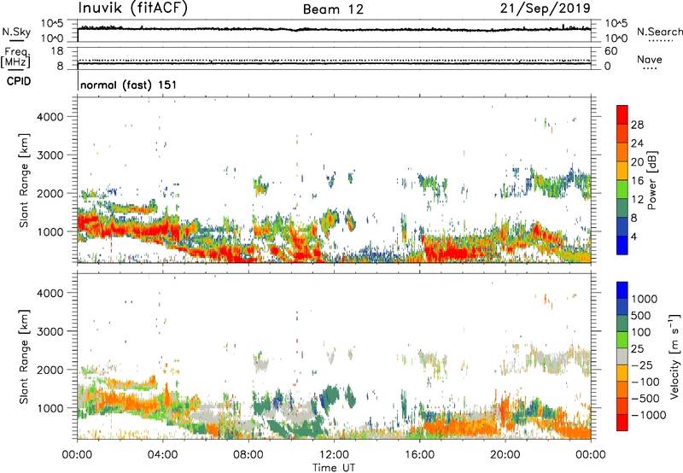Click the "1000" label on the velocity colorbar
Image resolution: width=683 pixels, height=473 pixels.
645,299
